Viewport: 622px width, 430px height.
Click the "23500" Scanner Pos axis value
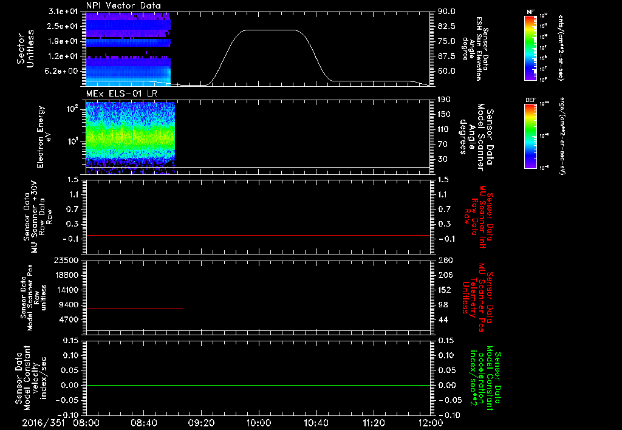point(66,260)
